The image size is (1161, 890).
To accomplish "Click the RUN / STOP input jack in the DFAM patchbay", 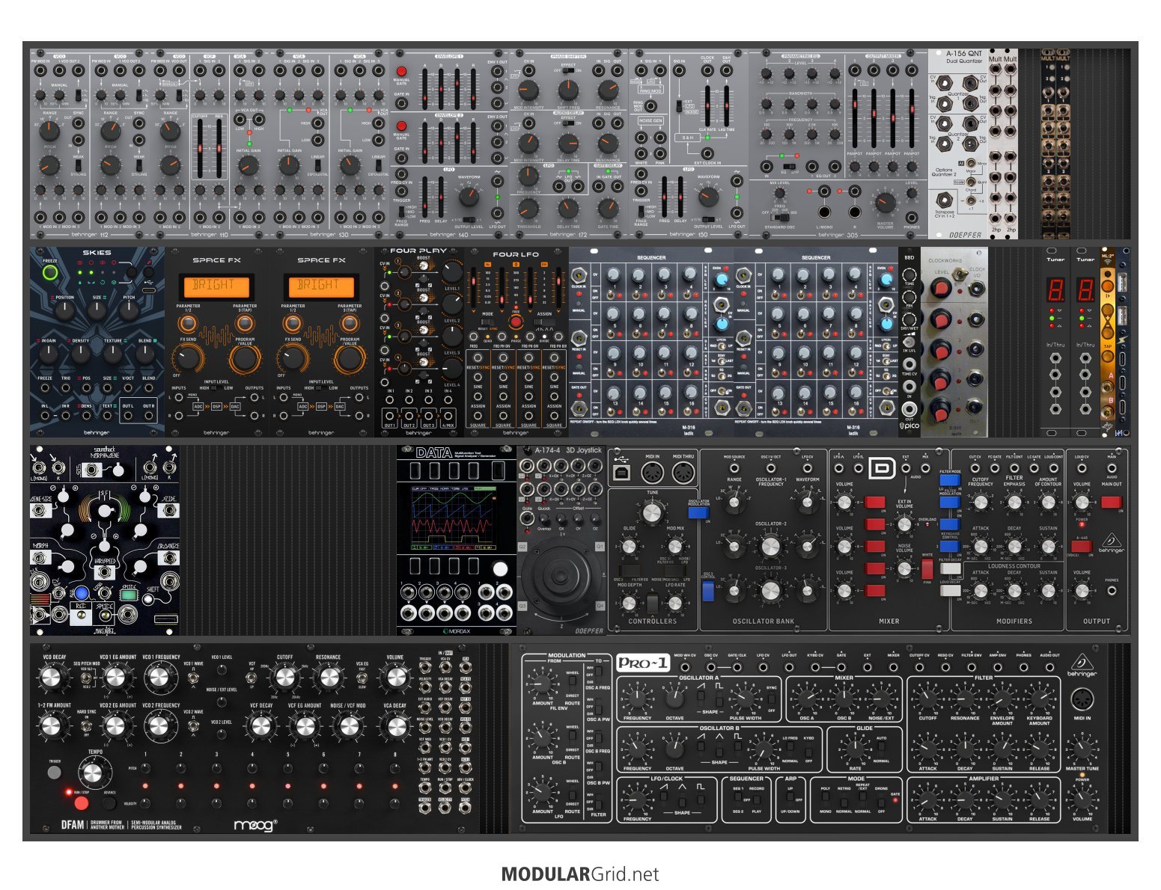I will (x=445, y=788).
